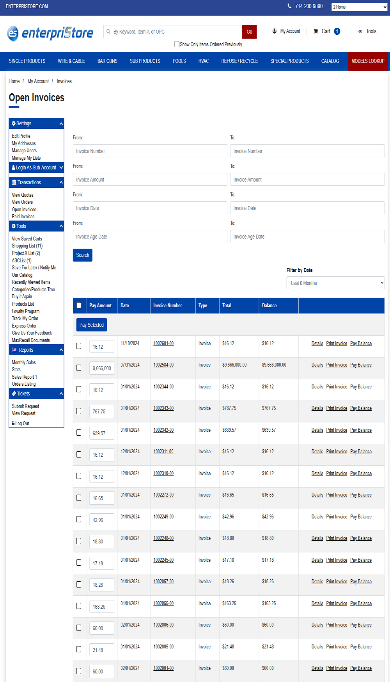Click the blue Search invoices button

[83, 255]
